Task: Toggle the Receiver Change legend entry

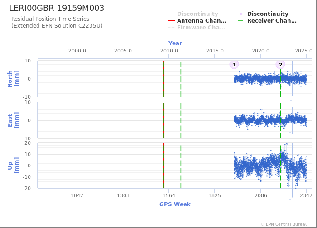Action: tap(267, 21)
